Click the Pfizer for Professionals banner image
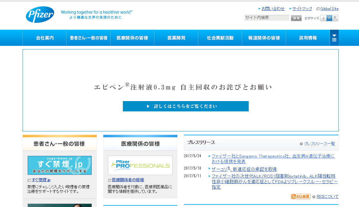 [x=140, y=165]
